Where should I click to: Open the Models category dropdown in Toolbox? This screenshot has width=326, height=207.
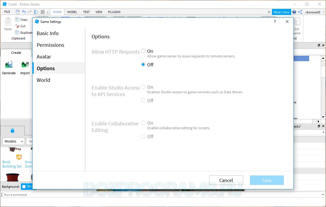tap(14, 141)
